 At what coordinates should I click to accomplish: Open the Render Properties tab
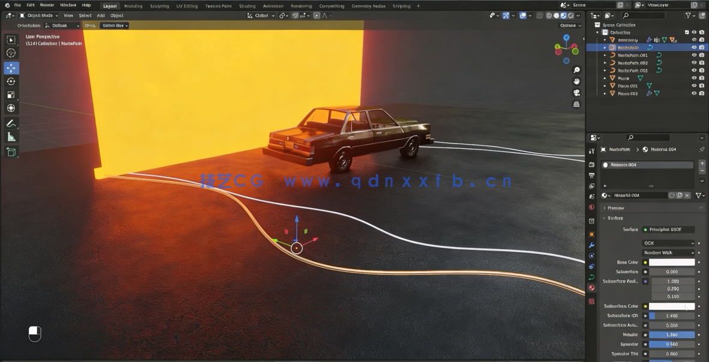pyautogui.click(x=592, y=164)
